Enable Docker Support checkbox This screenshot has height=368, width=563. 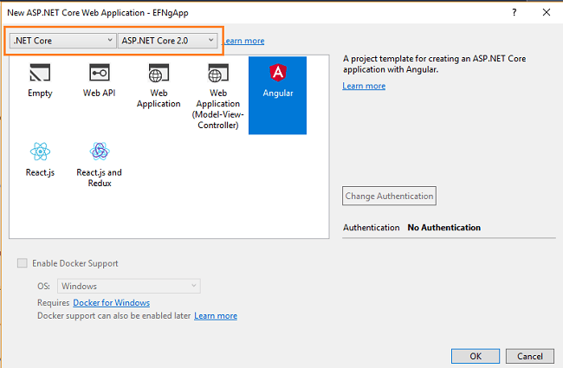pos(23,263)
